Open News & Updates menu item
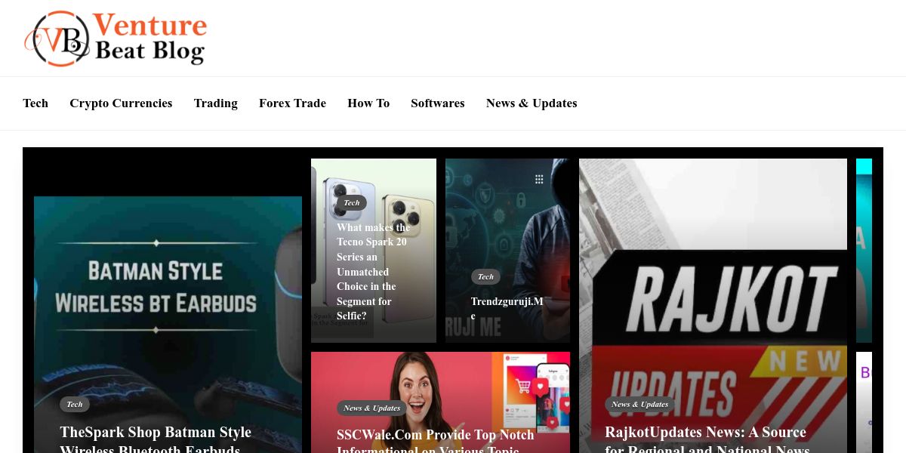This screenshot has width=906, height=453. coord(532,103)
